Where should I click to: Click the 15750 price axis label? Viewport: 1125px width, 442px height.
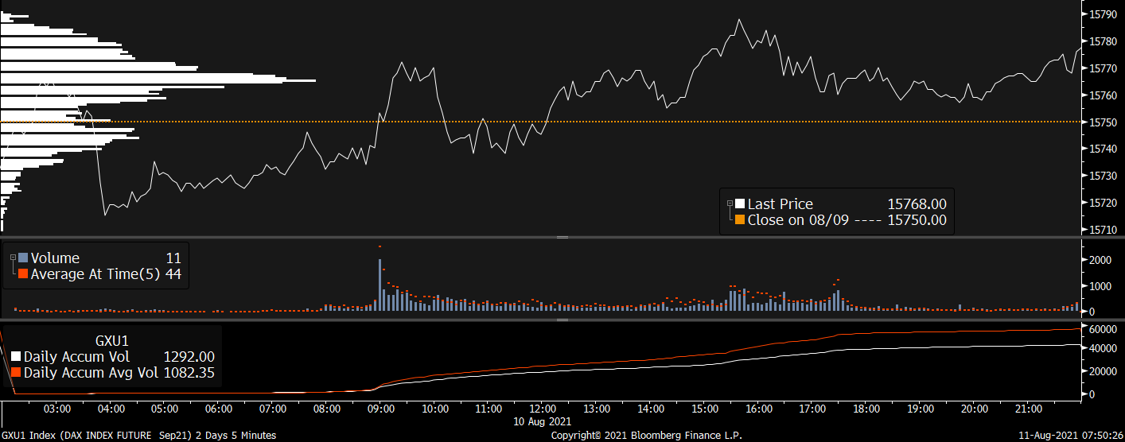click(x=1104, y=122)
